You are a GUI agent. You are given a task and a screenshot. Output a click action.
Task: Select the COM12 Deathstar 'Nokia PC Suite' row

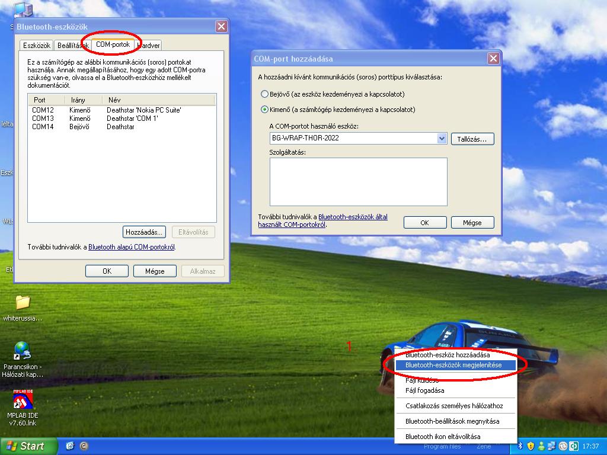(122, 110)
